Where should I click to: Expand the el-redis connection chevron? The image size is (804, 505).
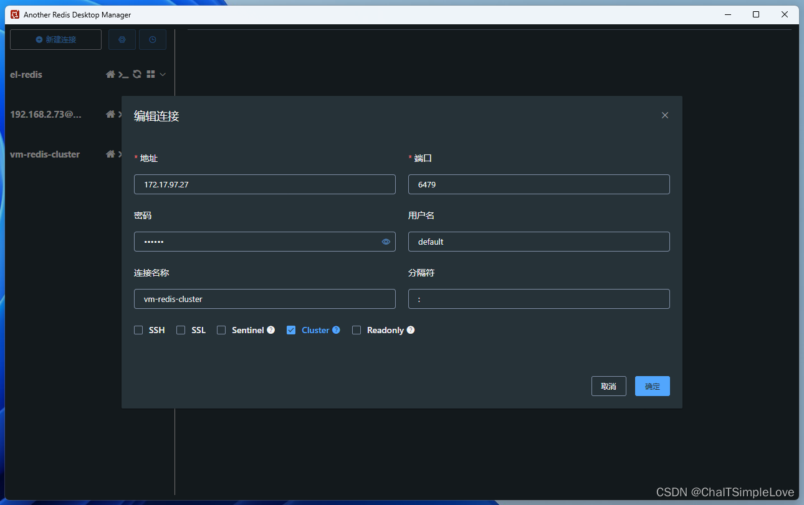(x=163, y=74)
